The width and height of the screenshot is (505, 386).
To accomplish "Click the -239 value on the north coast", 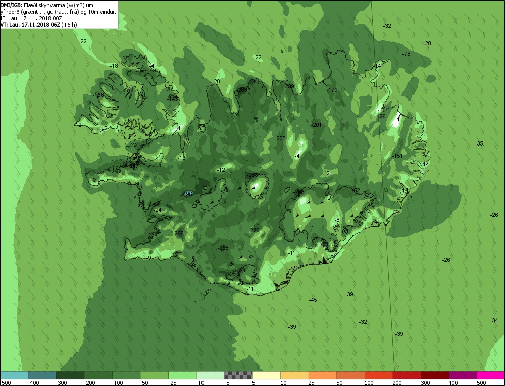I will (289, 86).
